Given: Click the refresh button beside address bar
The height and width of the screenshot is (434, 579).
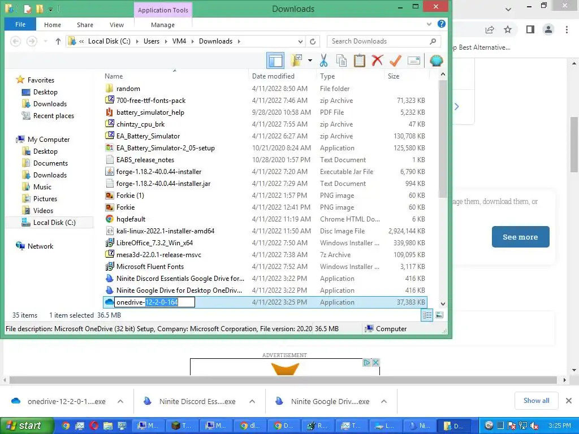Looking at the screenshot, I should coord(313,41).
